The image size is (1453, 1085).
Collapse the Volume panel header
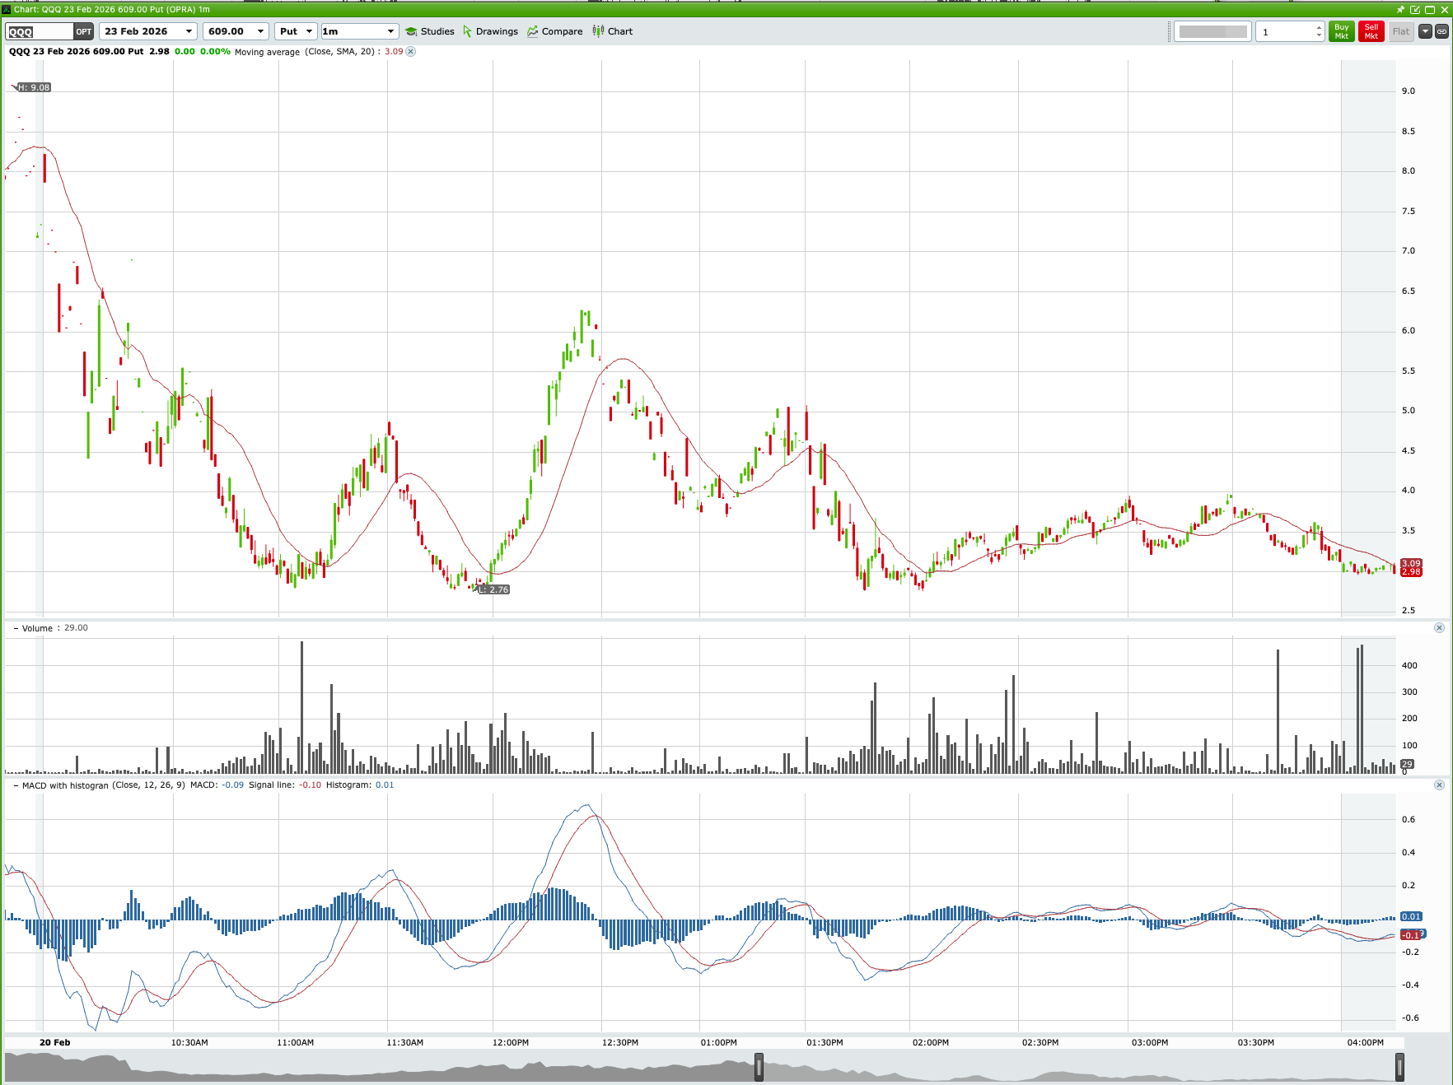pos(15,627)
